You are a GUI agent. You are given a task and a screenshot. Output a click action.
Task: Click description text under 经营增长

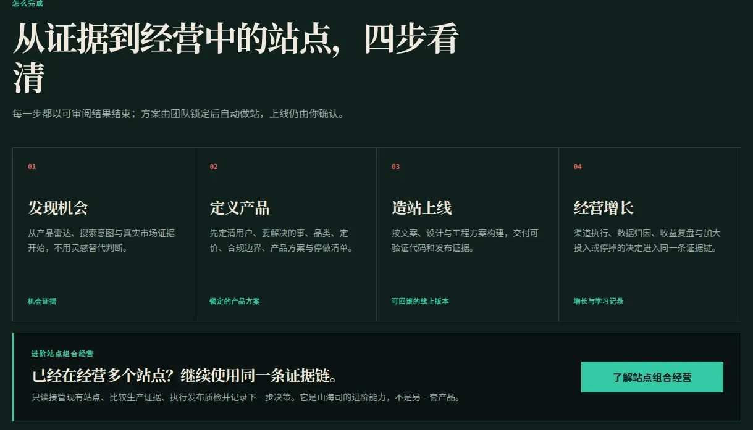click(x=647, y=241)
